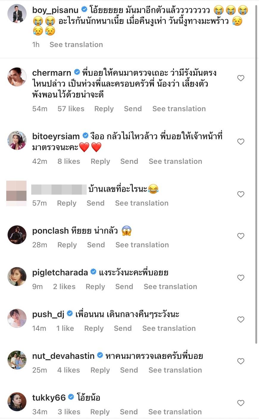259x419 pixels.
Task: Open chermarn's profile avatar
Action: pyautogui.click(x=17, y=77)
